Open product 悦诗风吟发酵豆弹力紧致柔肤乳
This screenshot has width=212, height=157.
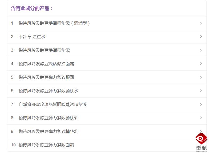pos(107,118)
